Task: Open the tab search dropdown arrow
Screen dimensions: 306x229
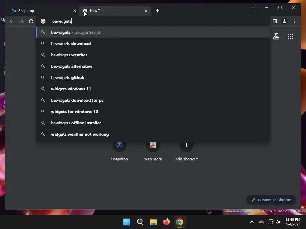Action: pos(252,7)
